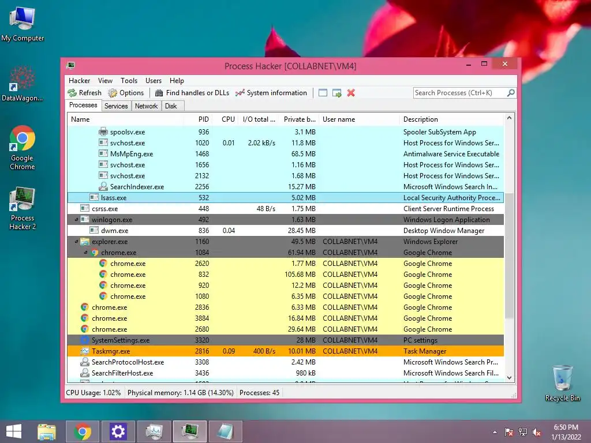Select the Processes tab
591x443 pixels.
83,105
